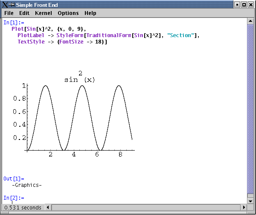Open the Edit menu
256x215 pixels.
[24, 13]
